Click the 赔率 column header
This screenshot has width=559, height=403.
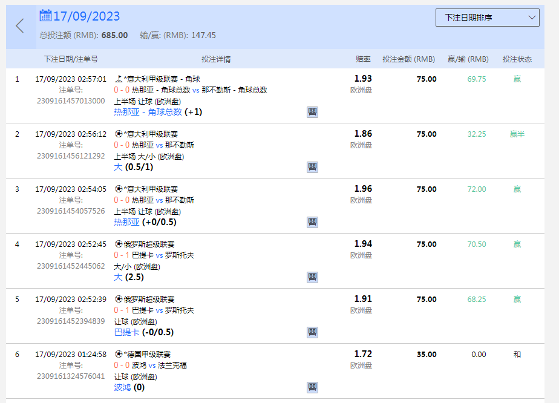pos(363,59)
